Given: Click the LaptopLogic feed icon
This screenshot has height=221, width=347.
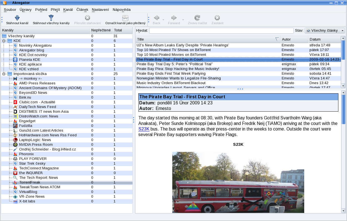Looking at the screenshot, I should pyautogui.click(x=16, y=140).
